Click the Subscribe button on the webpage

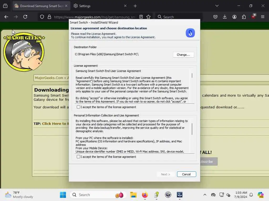209,161
